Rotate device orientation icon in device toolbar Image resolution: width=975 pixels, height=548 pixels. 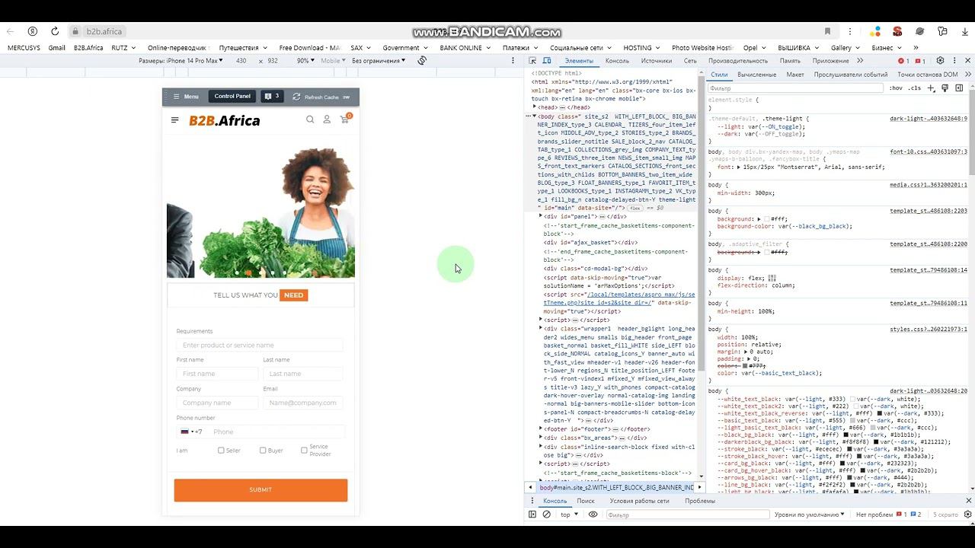coord(422,61)
